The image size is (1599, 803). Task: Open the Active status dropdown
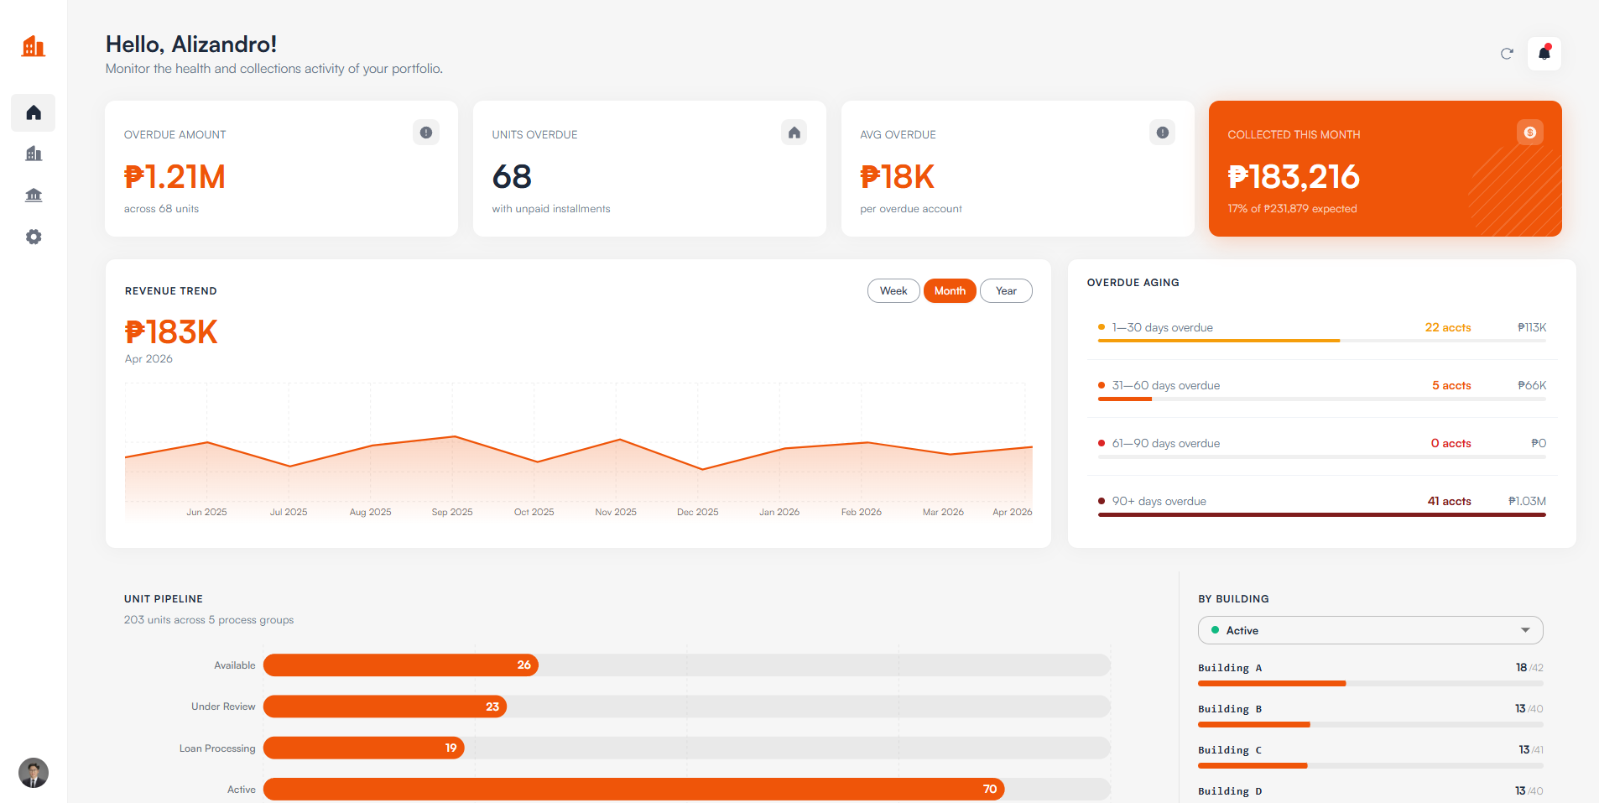[1371, 630]
